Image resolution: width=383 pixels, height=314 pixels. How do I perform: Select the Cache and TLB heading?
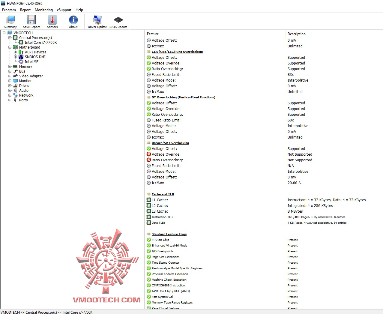[163, 194]
